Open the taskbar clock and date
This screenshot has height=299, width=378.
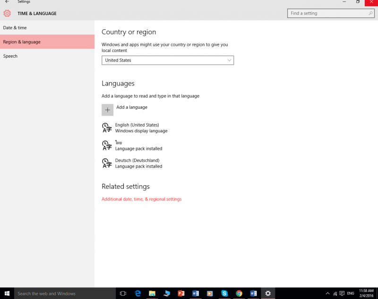[366, 293]
